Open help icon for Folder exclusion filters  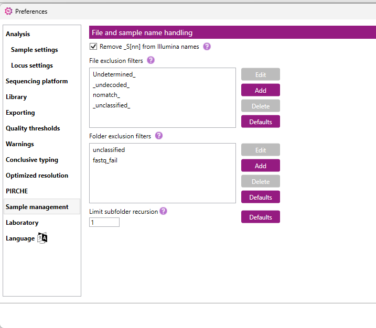[x=159, y=136]
